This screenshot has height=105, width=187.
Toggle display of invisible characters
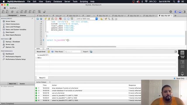tap(112, 19)
